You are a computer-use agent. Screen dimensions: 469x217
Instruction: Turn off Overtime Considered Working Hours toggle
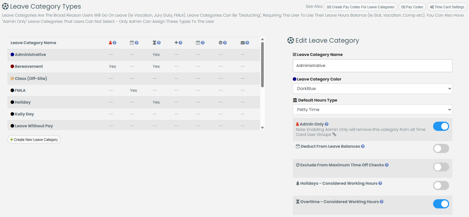click(441, 204)
